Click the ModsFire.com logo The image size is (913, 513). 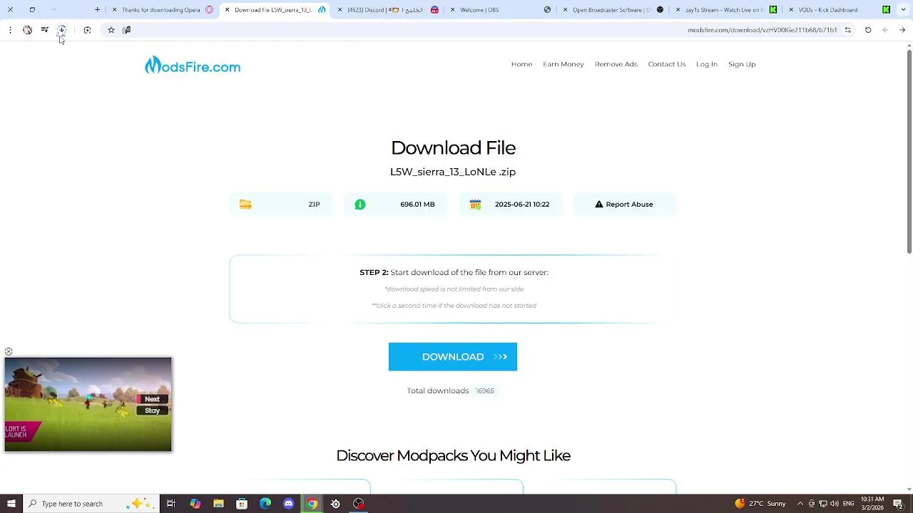point(193,66)
